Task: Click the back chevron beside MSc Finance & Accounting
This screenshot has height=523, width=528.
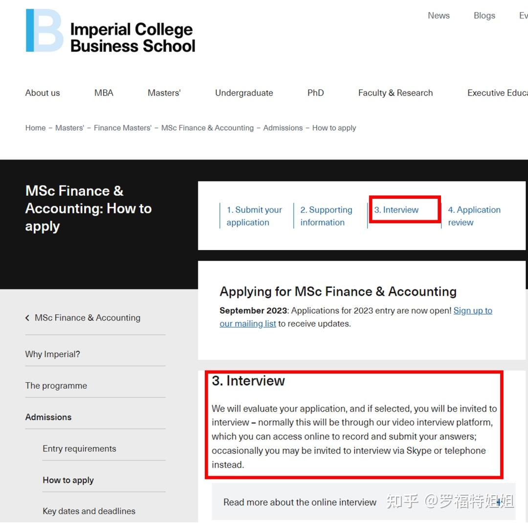Action: (27, 318)
